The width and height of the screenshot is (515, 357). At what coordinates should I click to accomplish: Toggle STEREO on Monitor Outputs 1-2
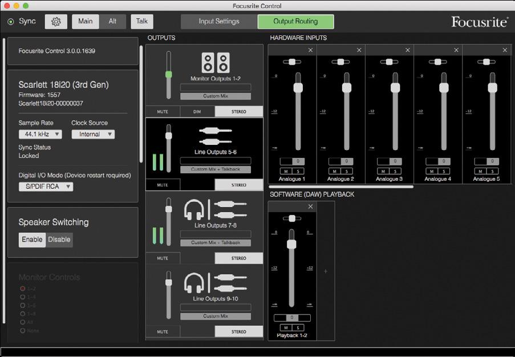click(239, 112)
